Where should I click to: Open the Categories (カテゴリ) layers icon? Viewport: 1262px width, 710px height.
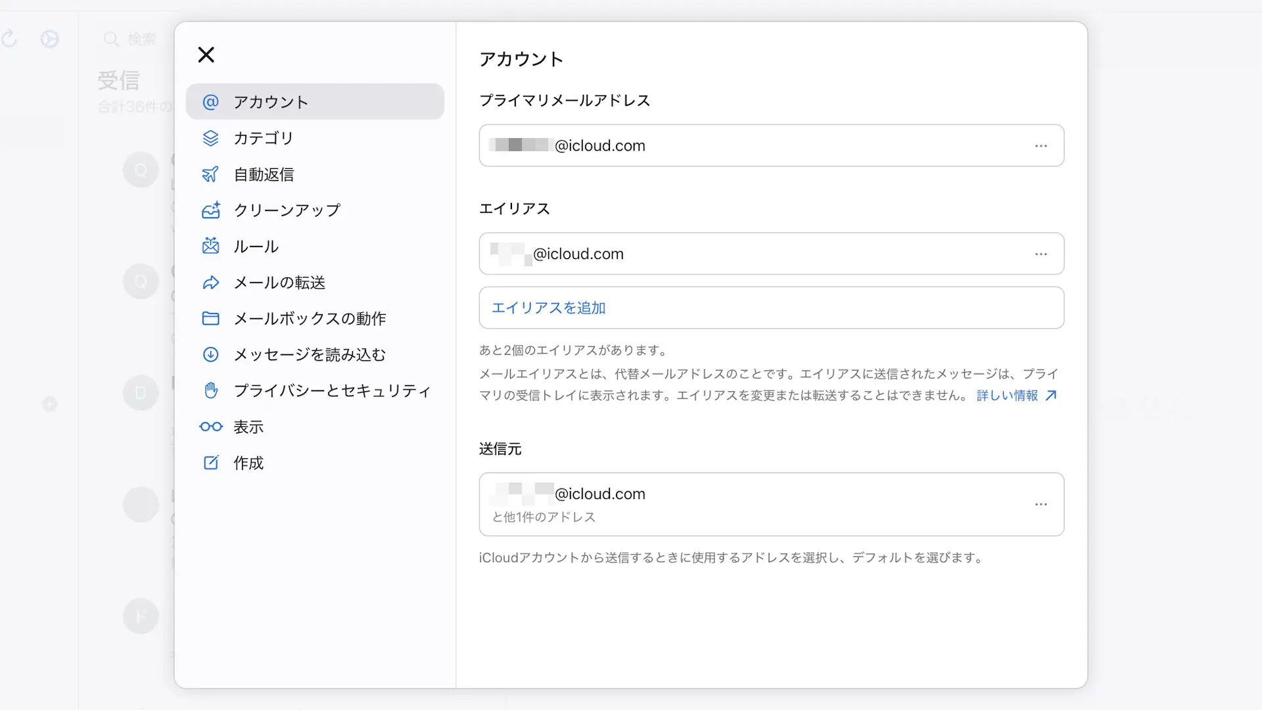coord(210,138)
